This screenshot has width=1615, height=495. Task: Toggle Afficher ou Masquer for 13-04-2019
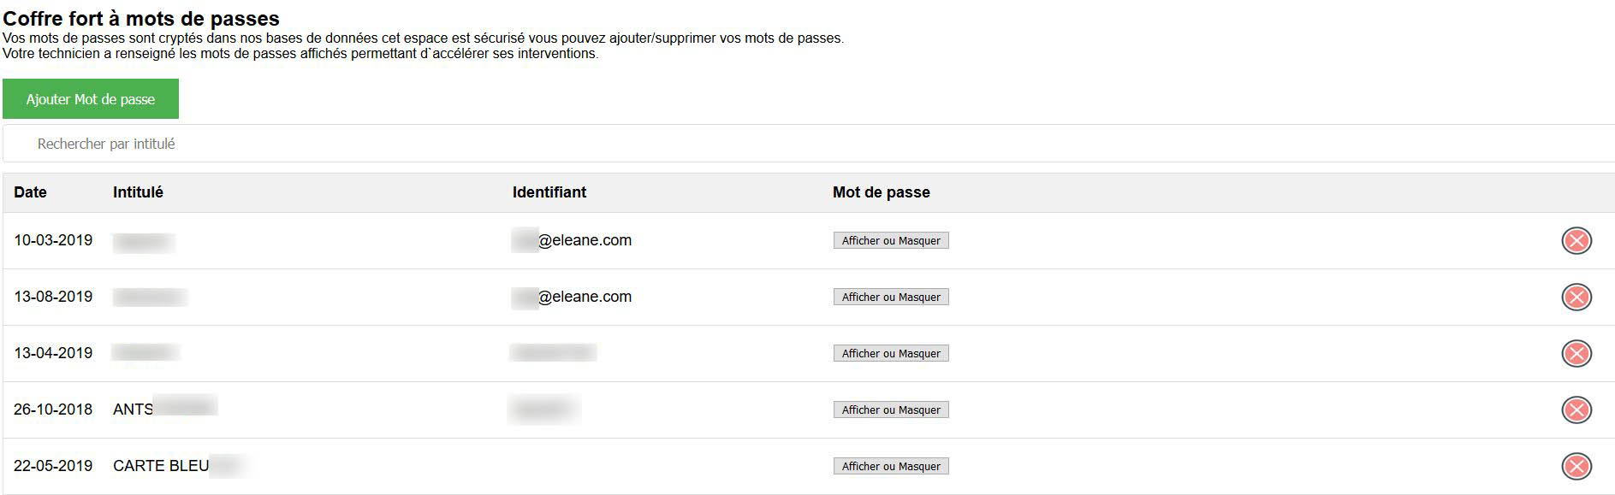point(891,354)
